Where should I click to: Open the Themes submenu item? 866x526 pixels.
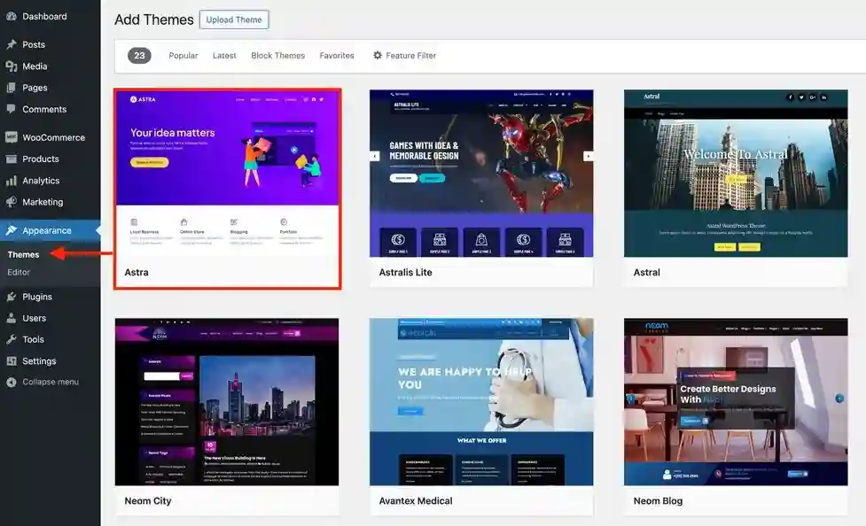24,255
